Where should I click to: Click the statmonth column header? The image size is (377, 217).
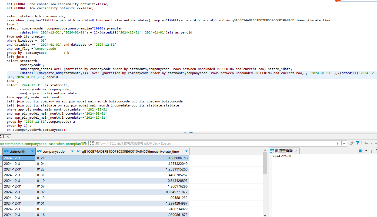point(19,151)
